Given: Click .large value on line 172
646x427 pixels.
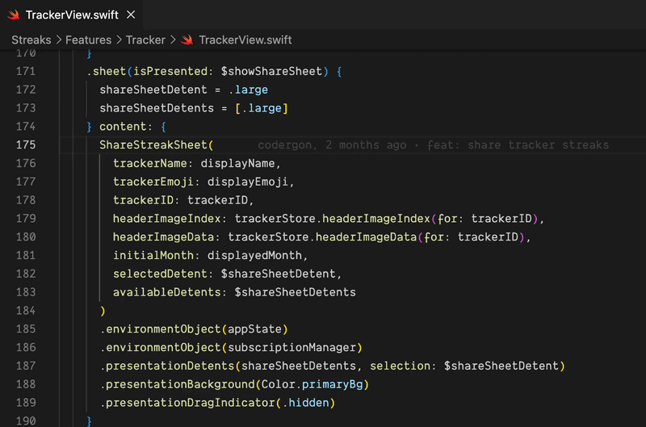Looking at the screenshot, I should point(248,90).
